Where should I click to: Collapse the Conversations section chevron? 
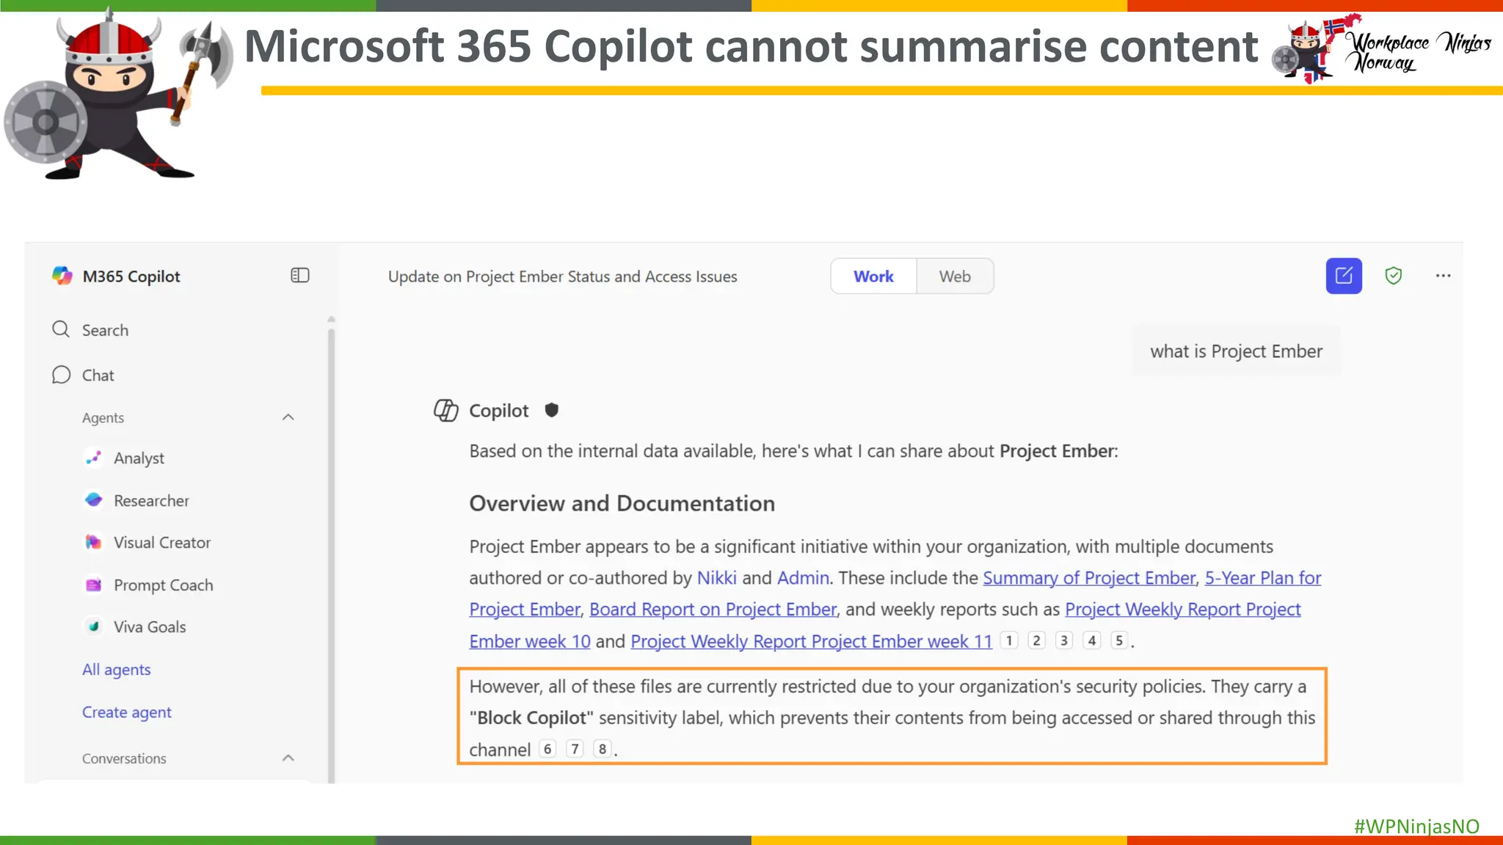(x=288, y=758)
